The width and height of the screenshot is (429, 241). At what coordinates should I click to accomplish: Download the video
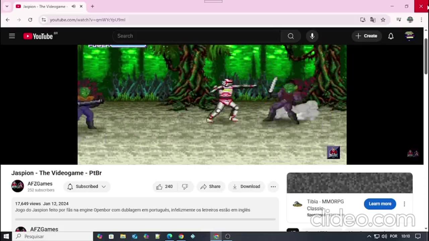coord(246,186)
